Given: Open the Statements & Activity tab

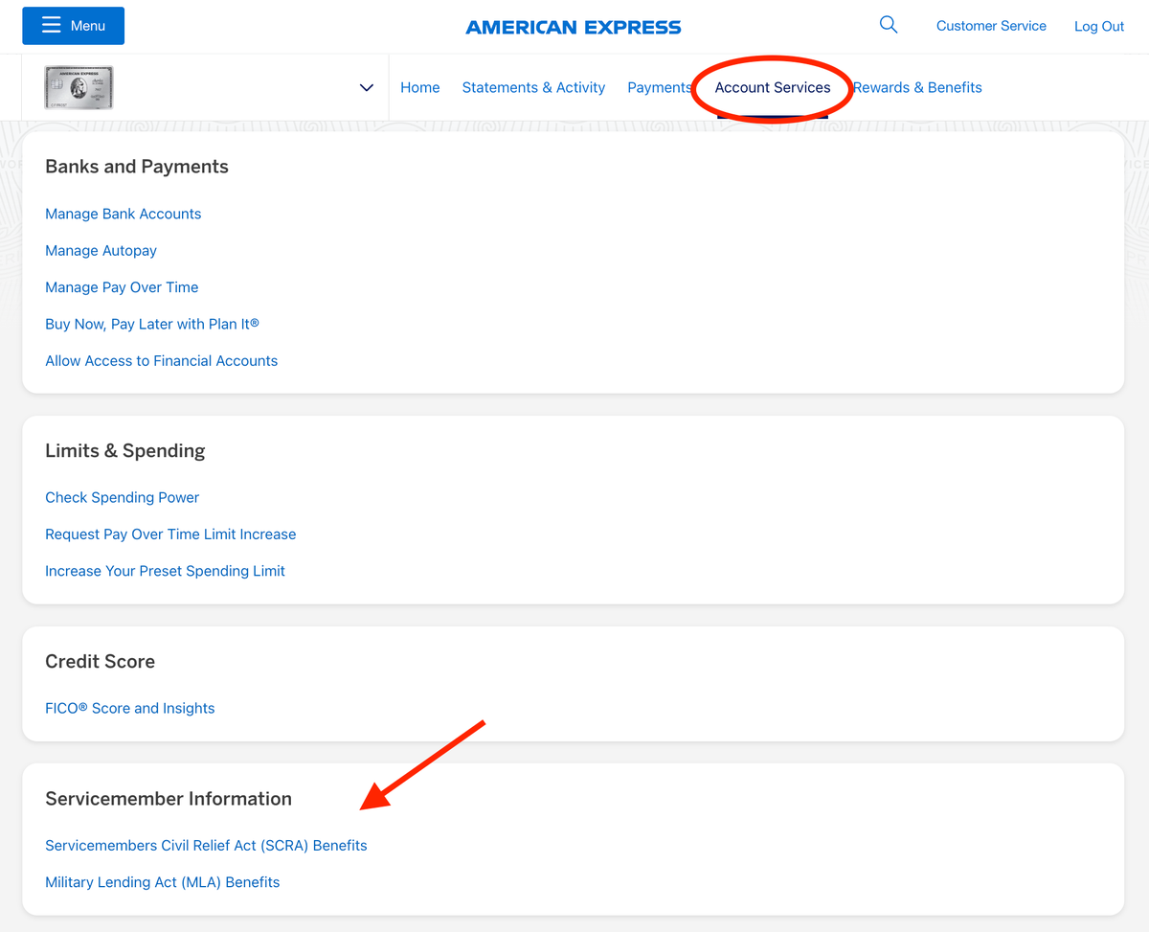Looking at the screenshot, I should click(x=533, y=87).
